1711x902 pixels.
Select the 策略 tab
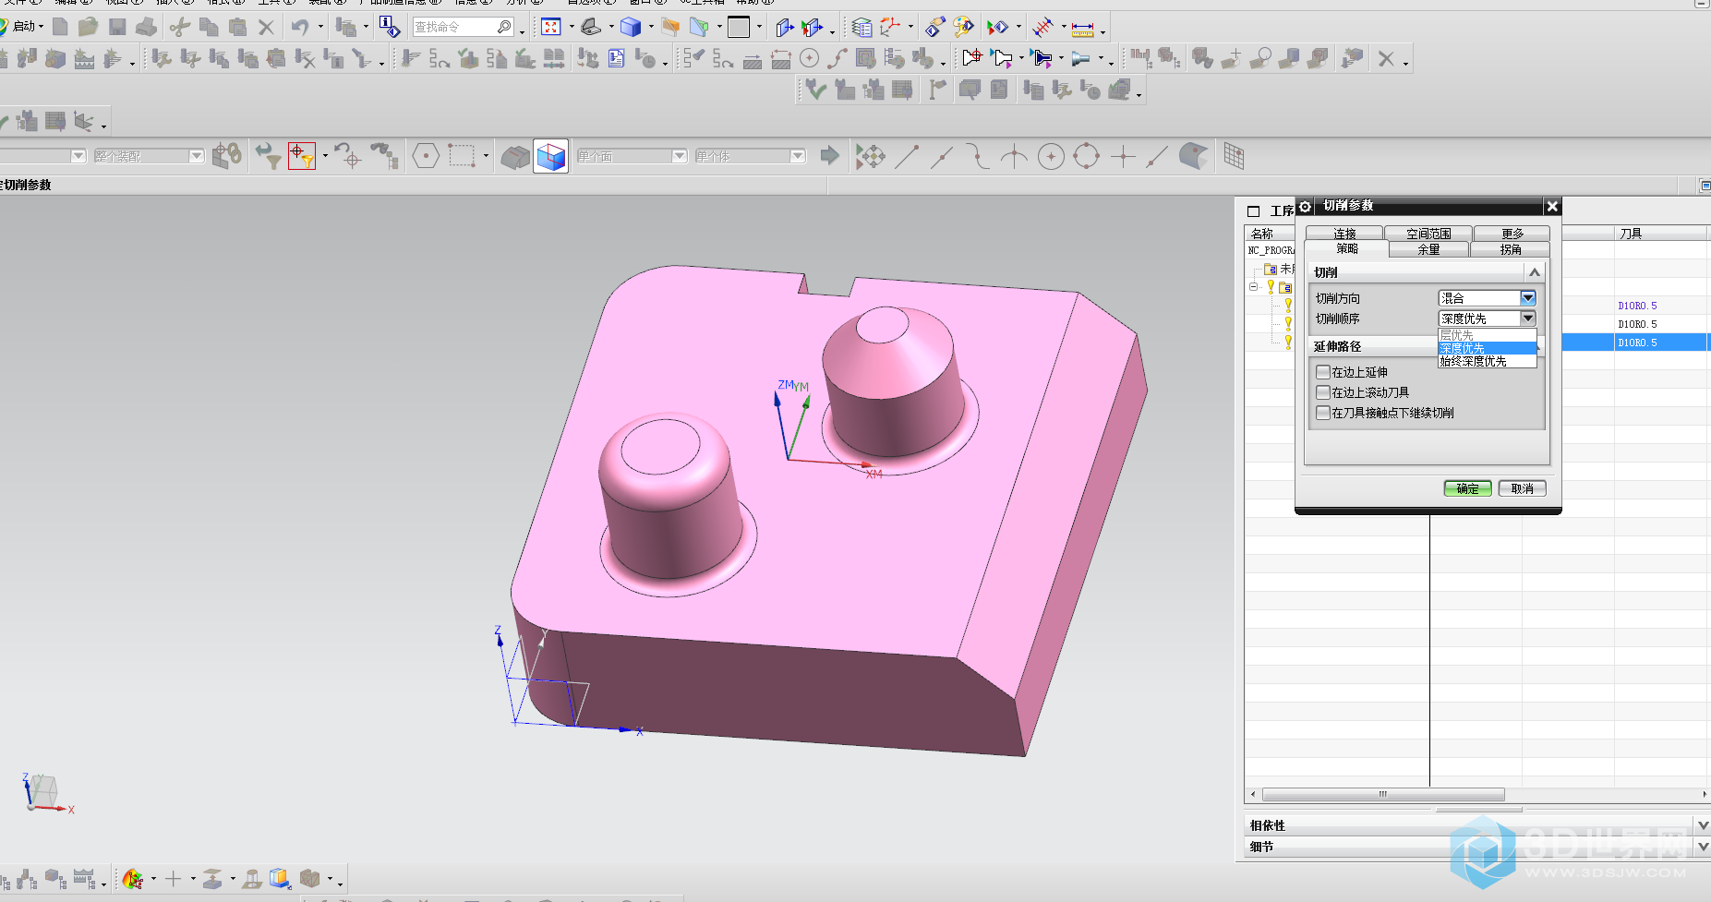1347,248
